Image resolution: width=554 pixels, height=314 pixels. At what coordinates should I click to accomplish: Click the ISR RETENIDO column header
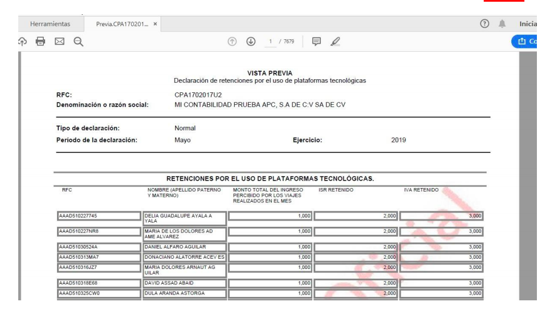tap(336, 190)
